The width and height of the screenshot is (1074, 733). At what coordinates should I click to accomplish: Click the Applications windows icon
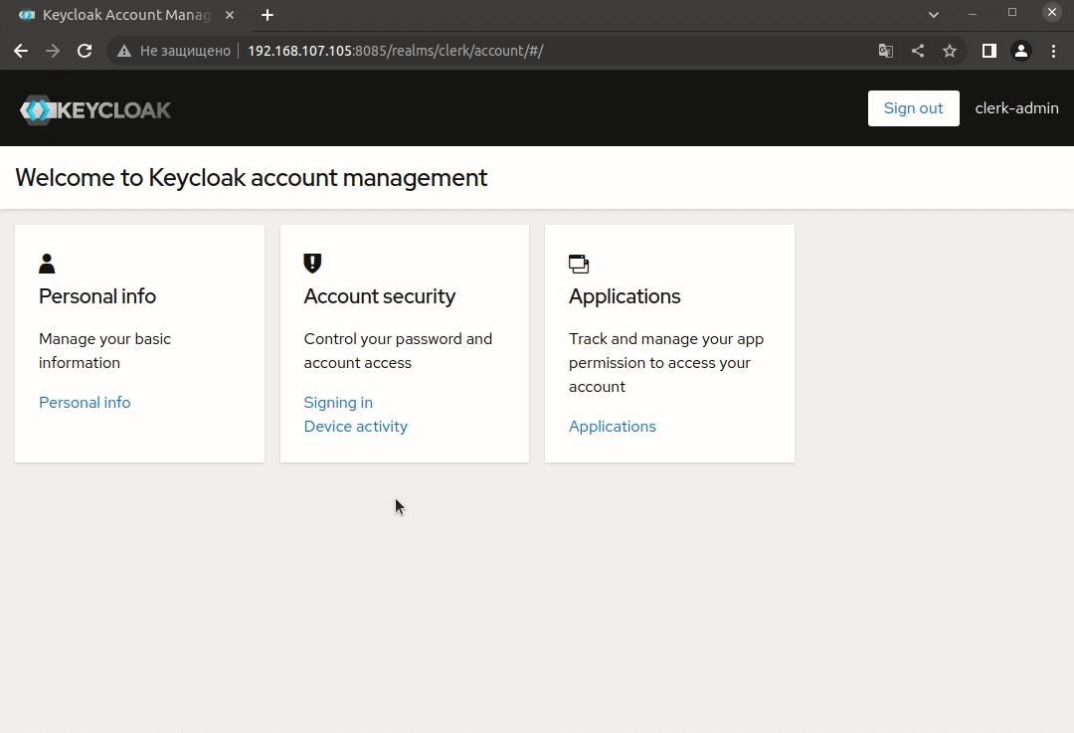click(579, 264)
